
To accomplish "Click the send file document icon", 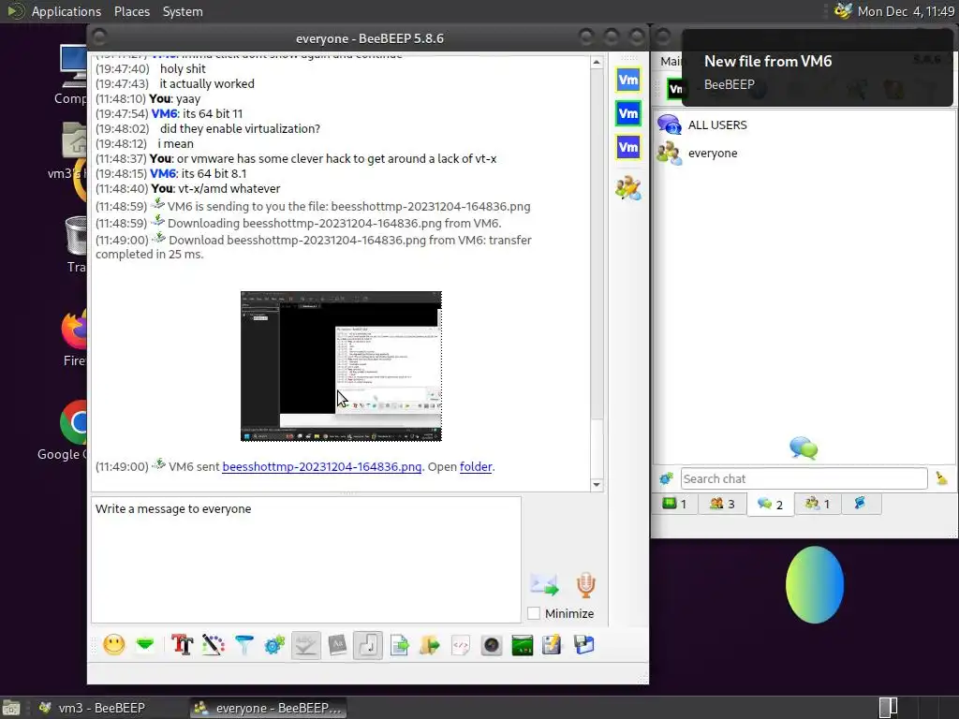I will click(399, 645).
